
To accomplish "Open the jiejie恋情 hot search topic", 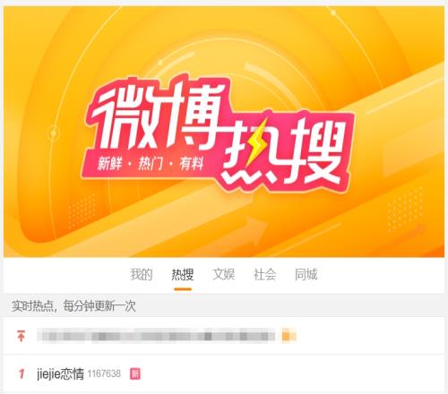I will point(60,373).
